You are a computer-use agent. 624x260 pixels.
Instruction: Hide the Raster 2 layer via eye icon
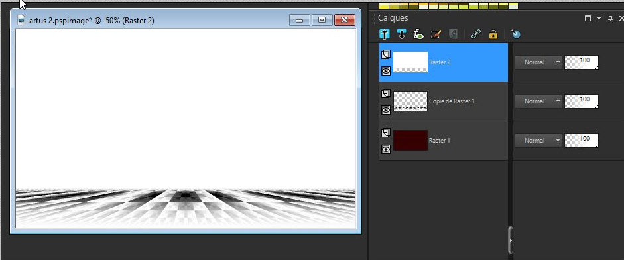click(386, 71)
